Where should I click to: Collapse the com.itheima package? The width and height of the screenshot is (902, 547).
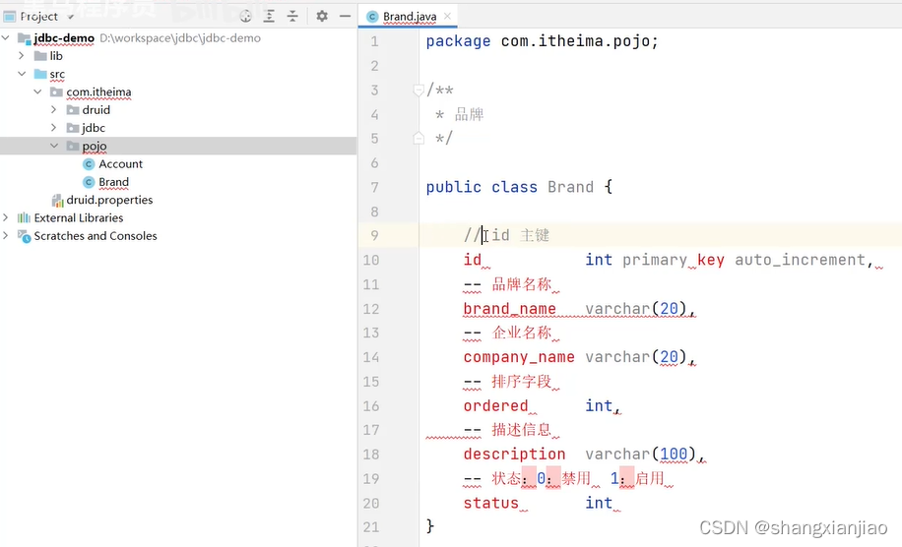click(38, 91)
